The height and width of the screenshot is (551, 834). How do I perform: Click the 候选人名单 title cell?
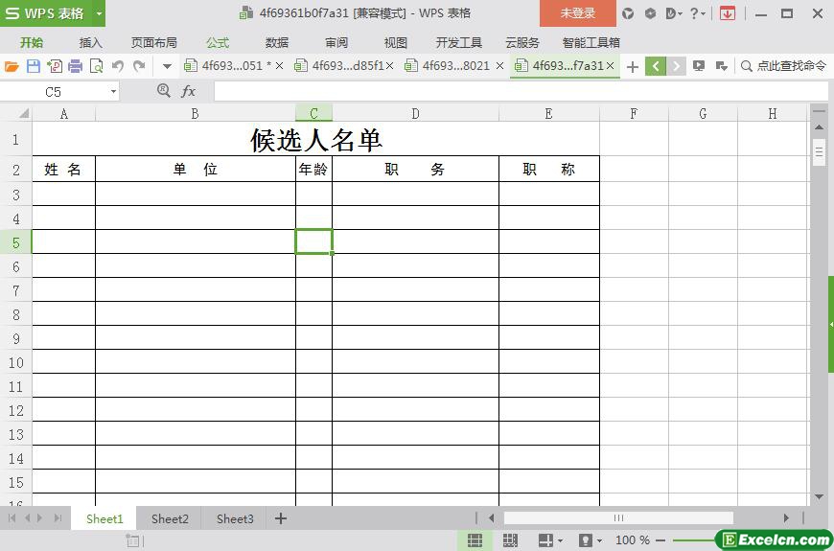tap(316, 139)
